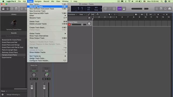This screenshot has height=97, width=173.
Task: Click the tempo value 120
Action: (x=89, y=8)
